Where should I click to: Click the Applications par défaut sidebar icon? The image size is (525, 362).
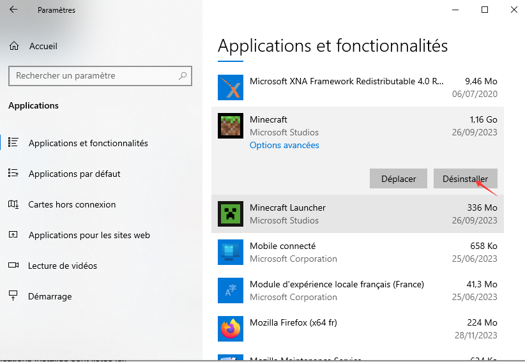(x=13, y=173)
